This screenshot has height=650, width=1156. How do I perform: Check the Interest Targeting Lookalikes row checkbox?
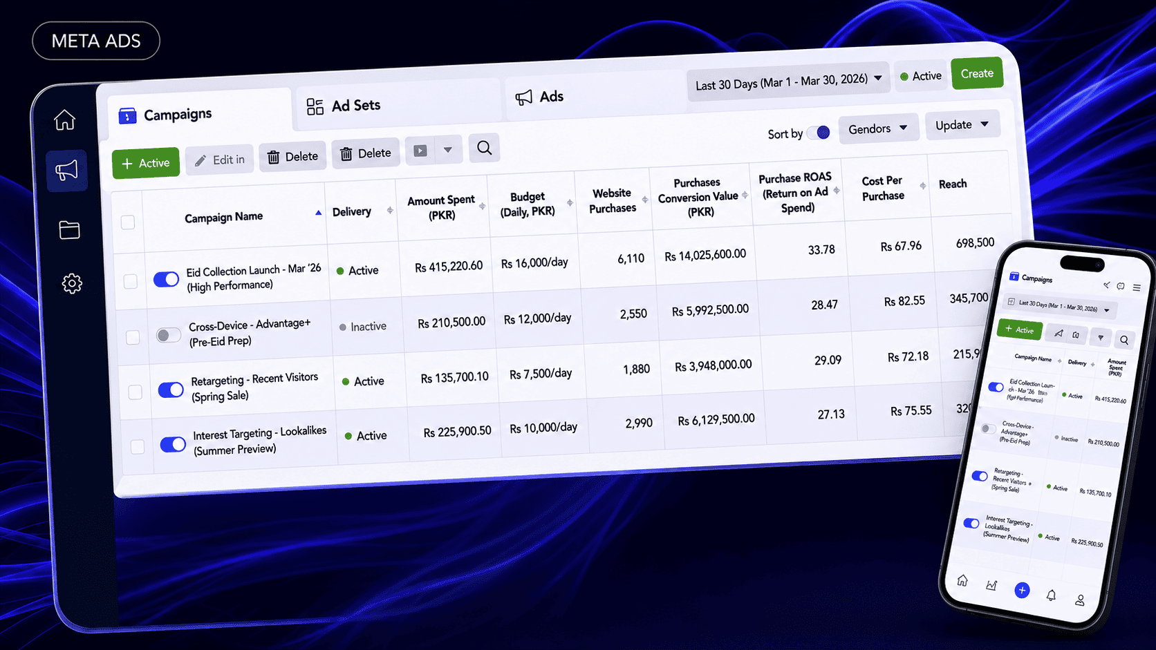click(x=138, y=447)
